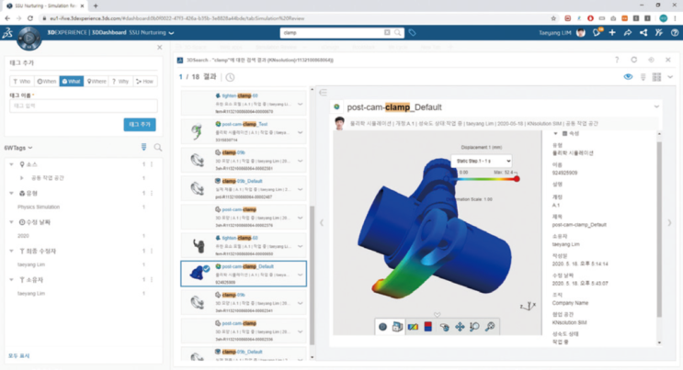Select the What tag type
This screenshot has height=370, width=683.
[72, 82]
